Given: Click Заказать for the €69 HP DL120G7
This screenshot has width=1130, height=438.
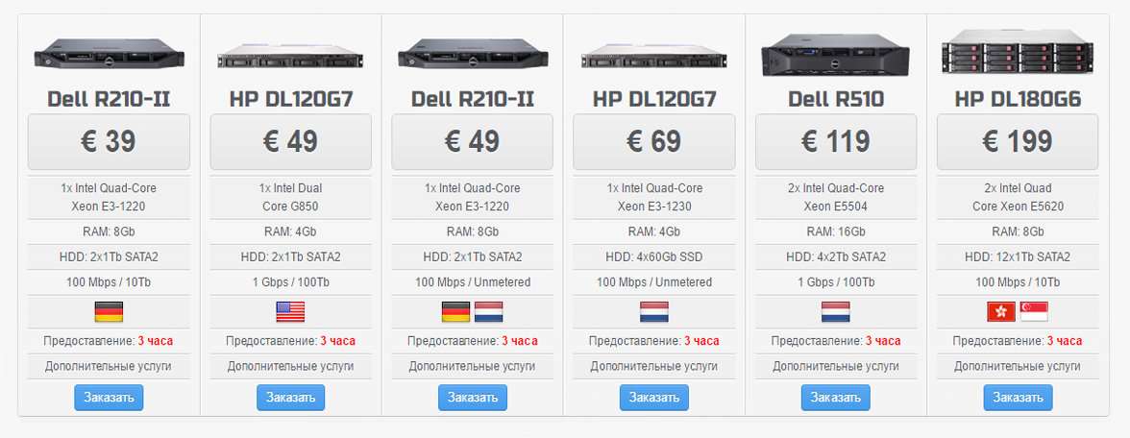Looking at the screenshot, I should pos(653,398).
